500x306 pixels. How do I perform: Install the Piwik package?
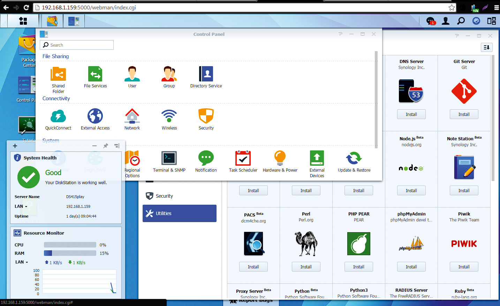pos(464,267)
